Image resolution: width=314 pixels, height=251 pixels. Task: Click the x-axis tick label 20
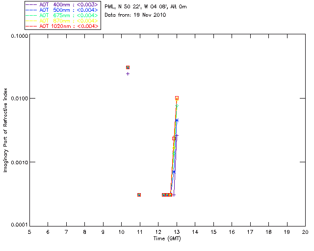[305, 232]
